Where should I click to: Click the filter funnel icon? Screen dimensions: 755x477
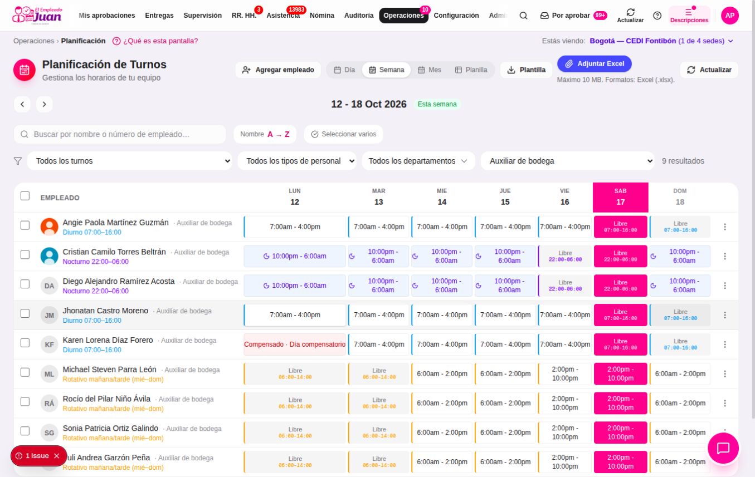[18, 161]
